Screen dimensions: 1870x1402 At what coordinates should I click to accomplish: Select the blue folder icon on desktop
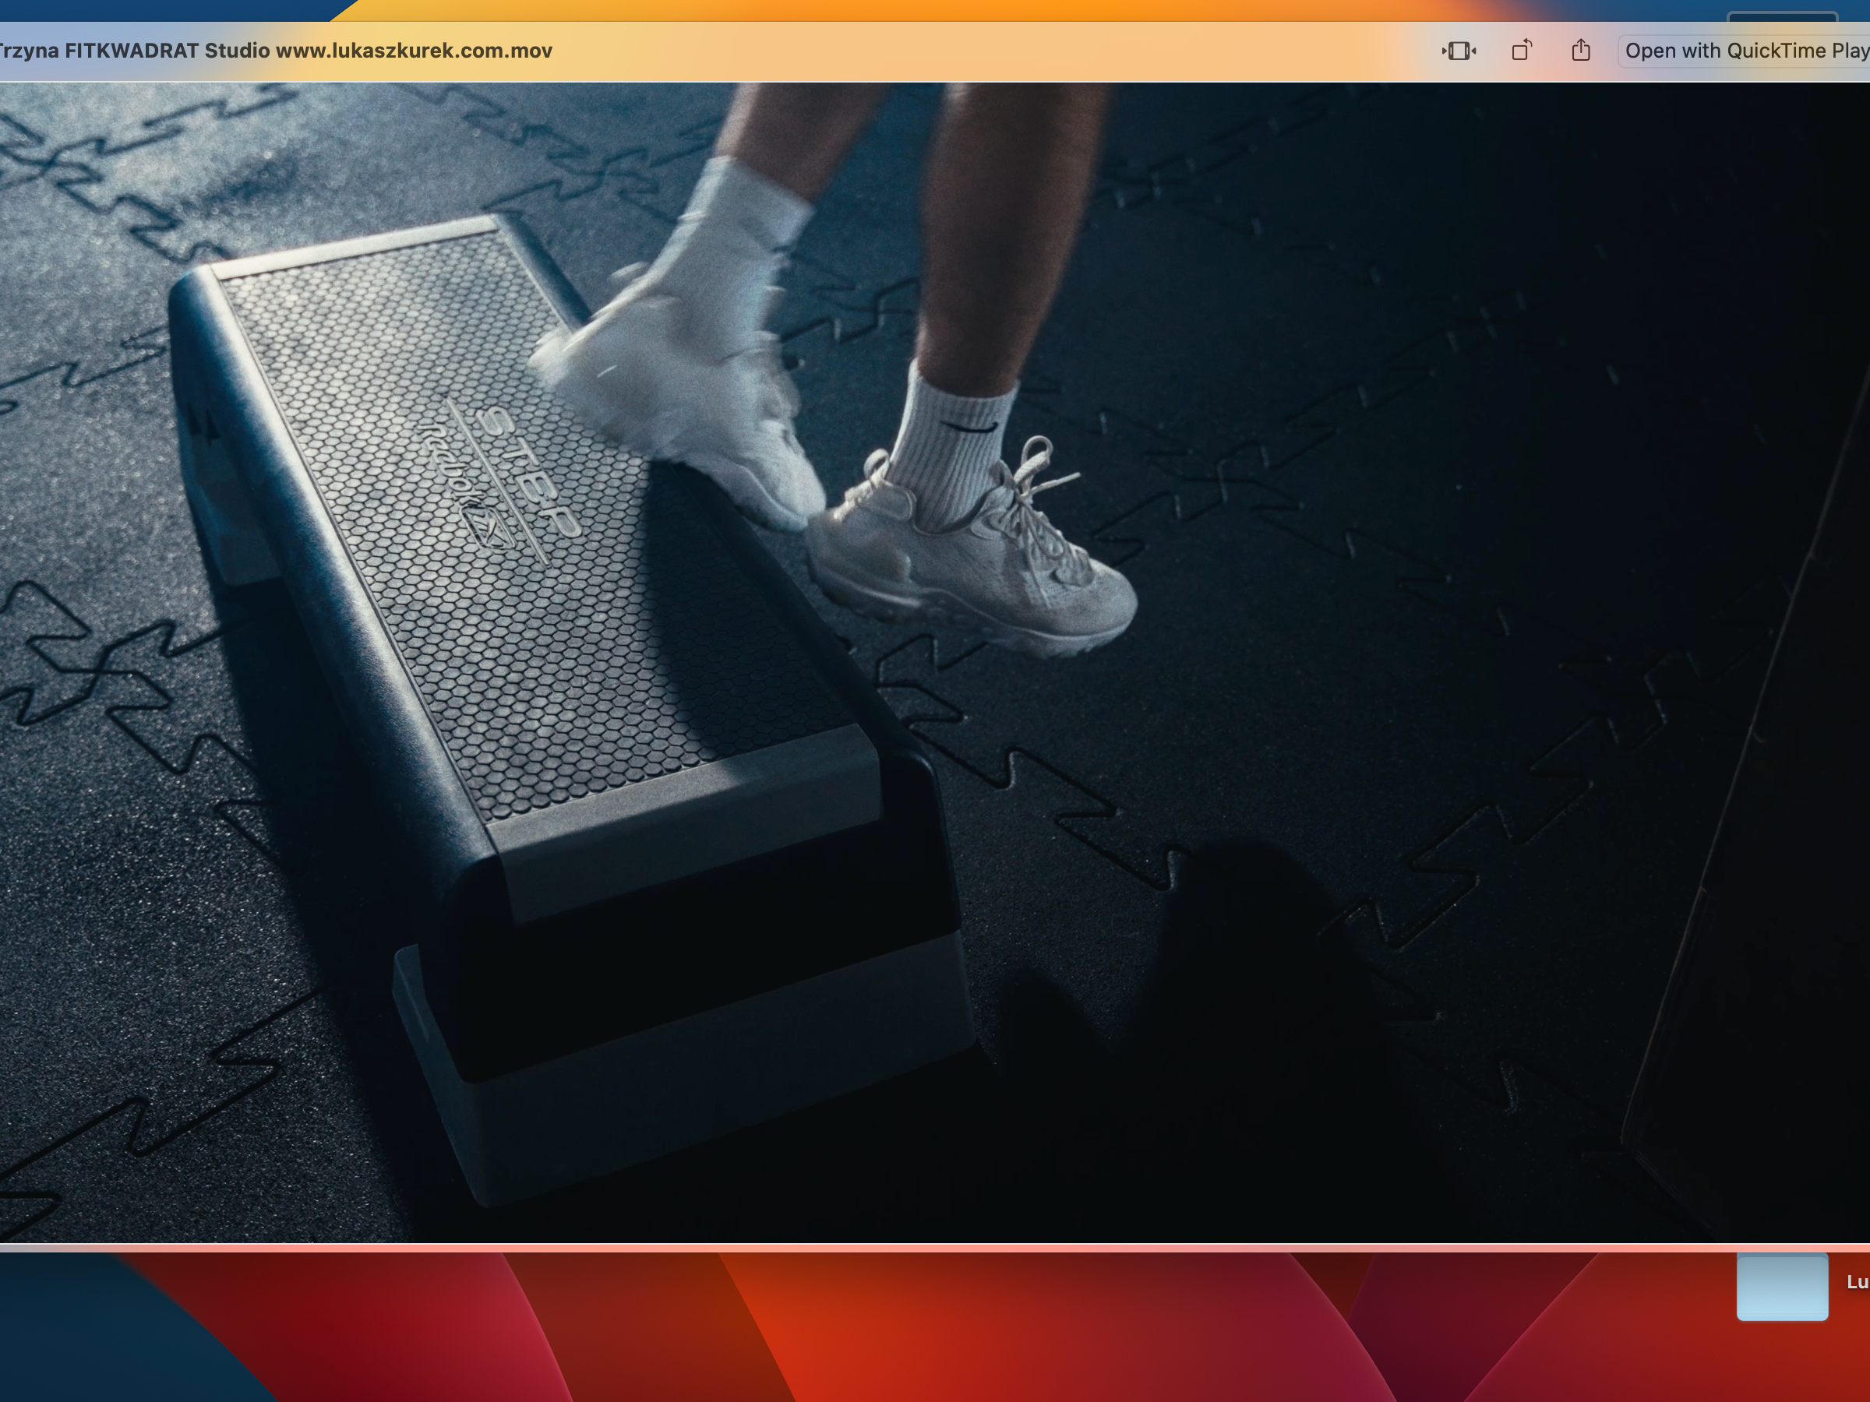click(1782, 1286)
